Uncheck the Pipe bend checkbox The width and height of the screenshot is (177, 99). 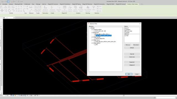(x=93, y=32)
